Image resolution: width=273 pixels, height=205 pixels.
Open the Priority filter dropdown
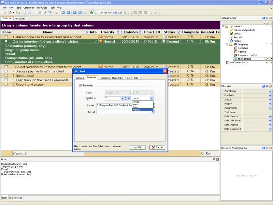click(x=270, y=104)
